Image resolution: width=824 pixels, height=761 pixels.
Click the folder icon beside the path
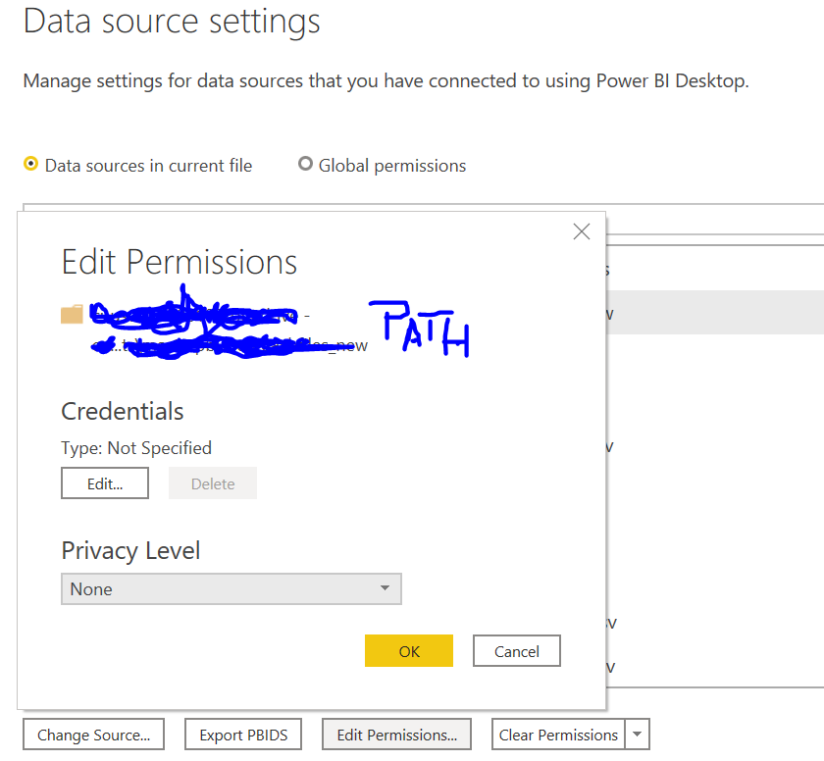pyautogui.click(x=72, y=314)
